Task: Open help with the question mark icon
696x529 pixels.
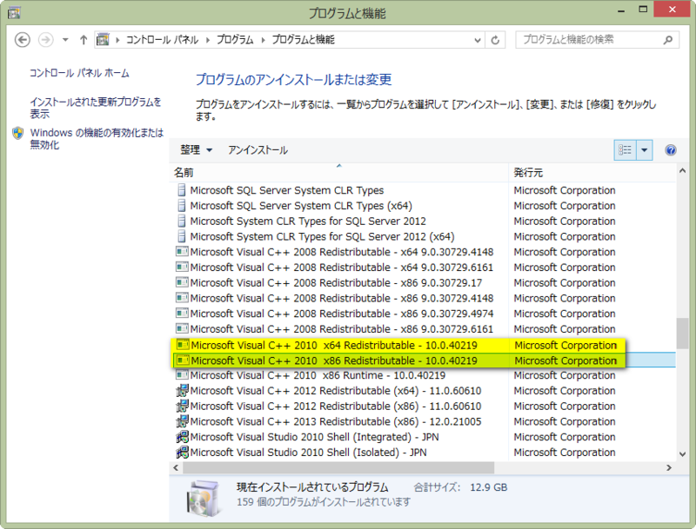Action: 670,150
